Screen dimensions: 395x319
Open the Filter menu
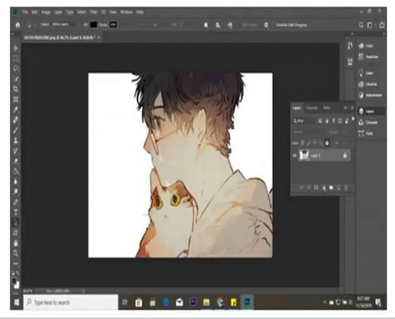94,12
